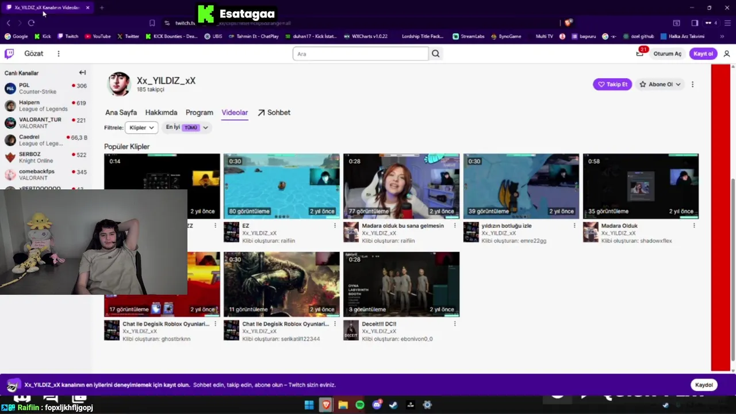Open the Kick bookmark
Image resolution: width=736 pixels, height=414 pixels.
click(43, 36)
